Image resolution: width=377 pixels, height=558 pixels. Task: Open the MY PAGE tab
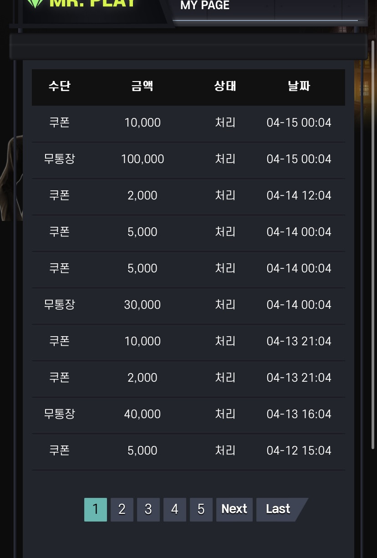[205, 5]
